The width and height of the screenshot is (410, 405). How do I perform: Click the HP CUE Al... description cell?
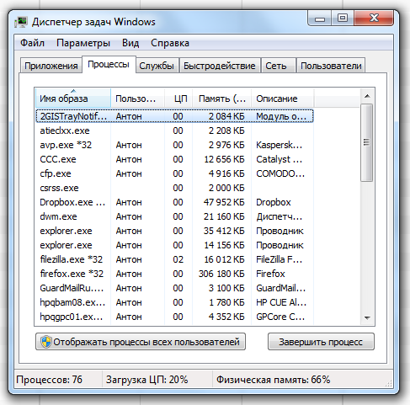click(281, 302)
